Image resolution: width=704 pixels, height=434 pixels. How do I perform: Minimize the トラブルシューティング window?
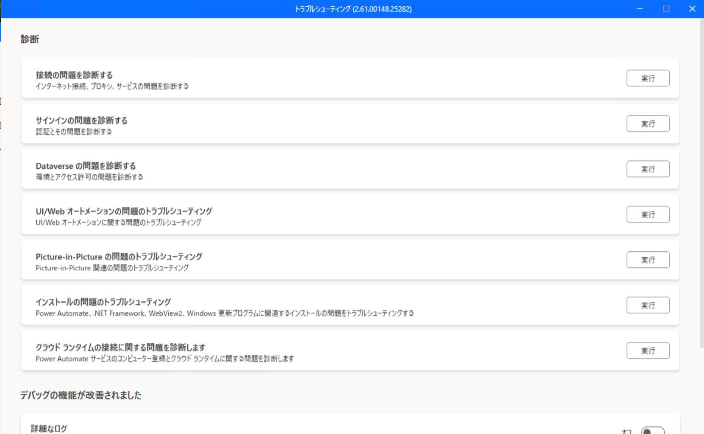pyautogui.click(x=640, y=9)
